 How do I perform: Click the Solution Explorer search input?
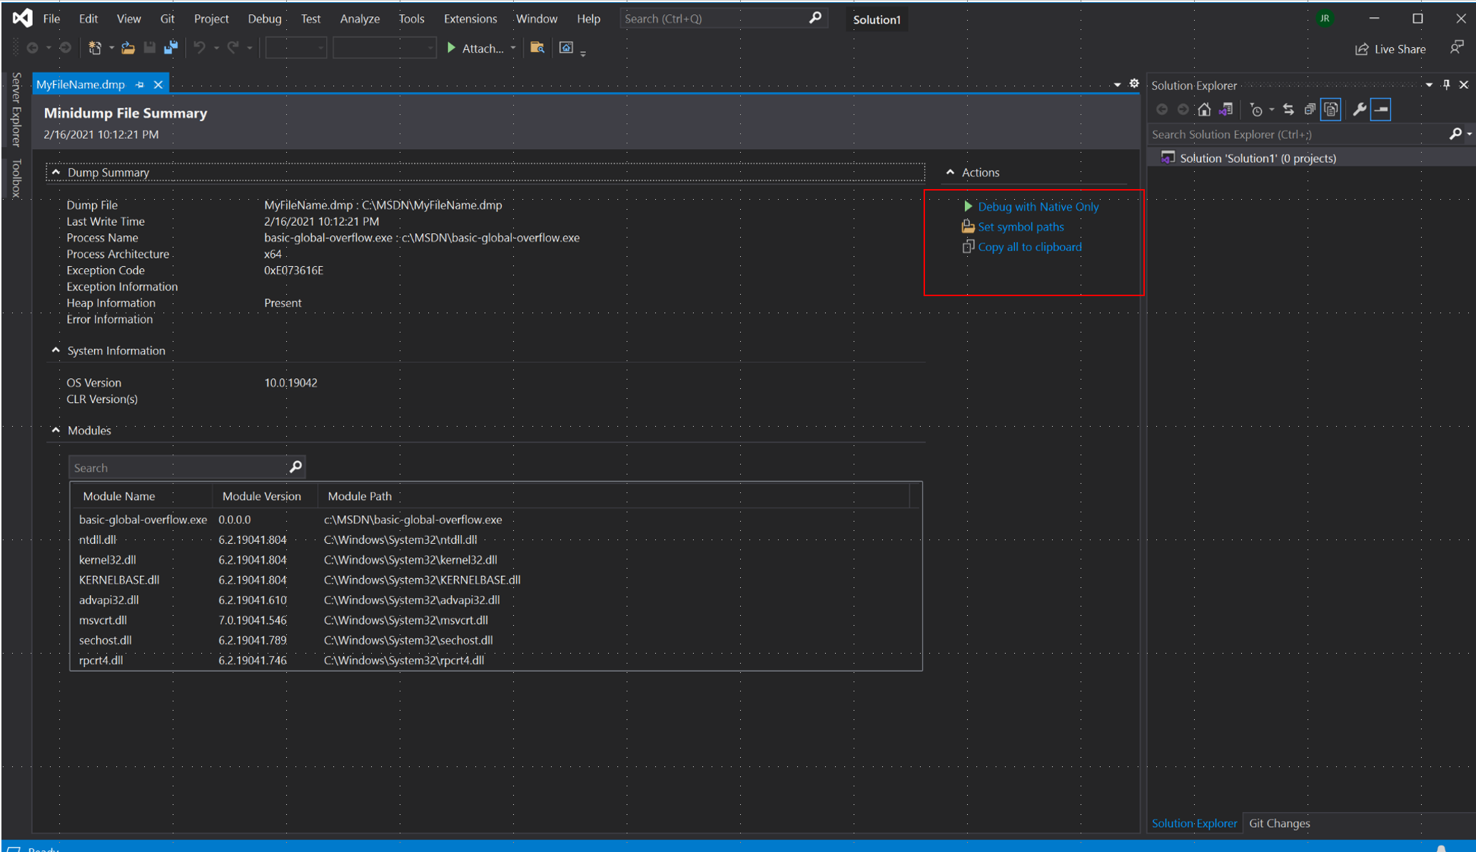pyautogui.click(x=1298, y=133)
